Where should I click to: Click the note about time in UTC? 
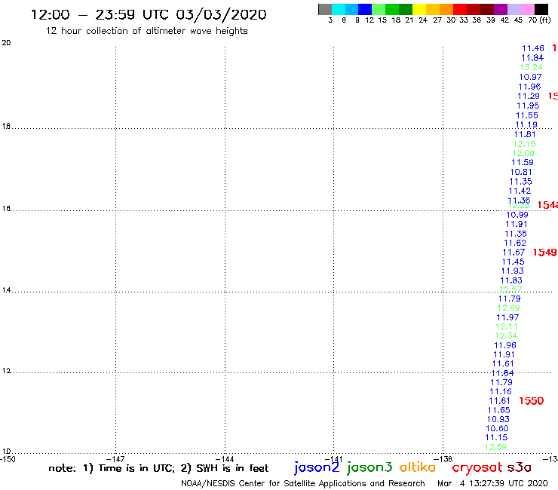(x=158, y=468)
